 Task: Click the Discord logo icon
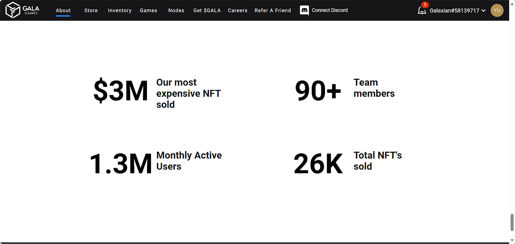pyautogui.click(x=304, y=10)
